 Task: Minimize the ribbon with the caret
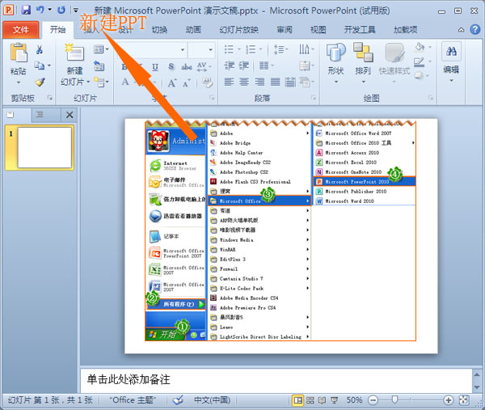tap(462, 30)
